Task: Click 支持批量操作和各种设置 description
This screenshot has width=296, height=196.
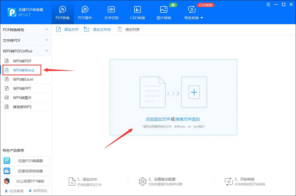Action: [165, 184]
